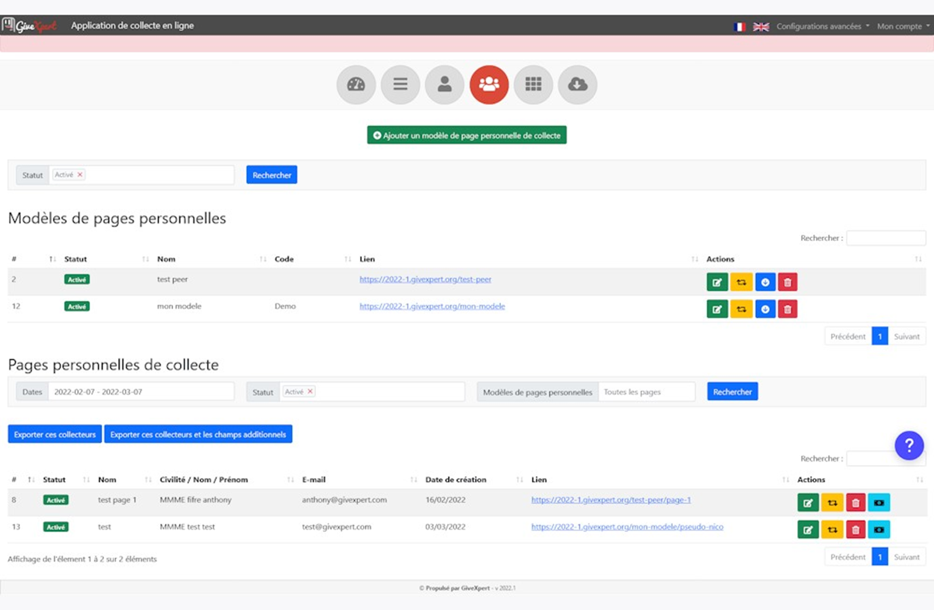Click yellow swap icon for test page 1
Image resolution: width=934 pixels, height=610 pixels.
tap(832, 503)
